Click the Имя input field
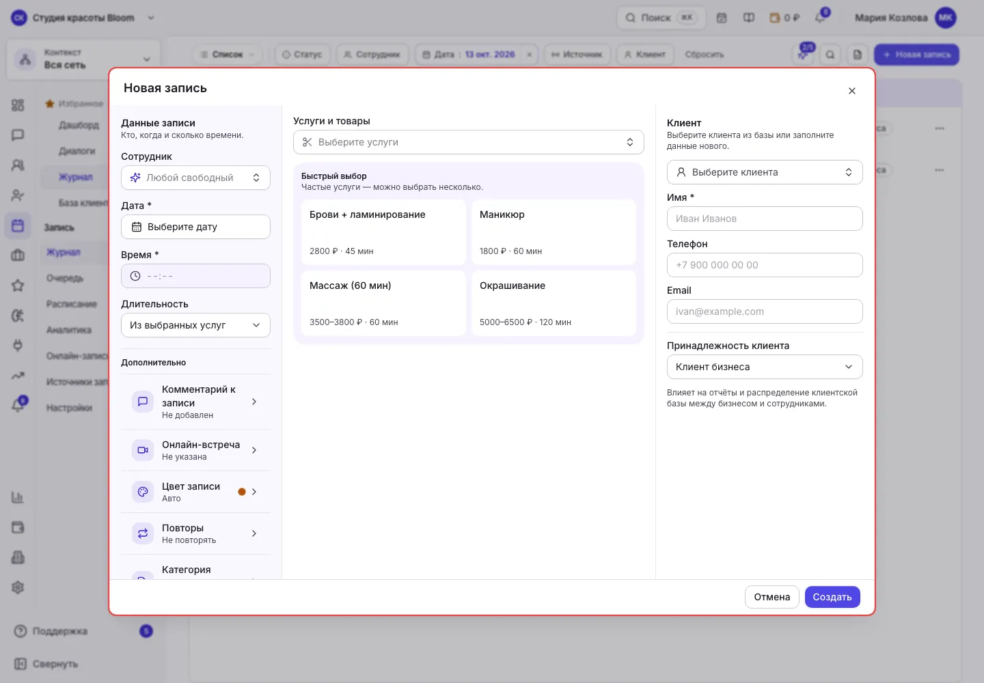The height and width of the screenshot is (683, 984). pyautogui.click(x=765, y=219)
